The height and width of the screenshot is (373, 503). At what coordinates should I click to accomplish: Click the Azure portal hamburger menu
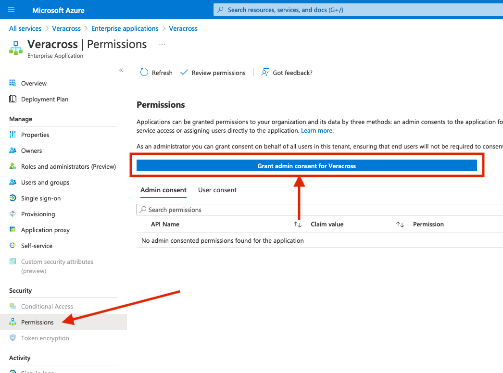point(11,10)
